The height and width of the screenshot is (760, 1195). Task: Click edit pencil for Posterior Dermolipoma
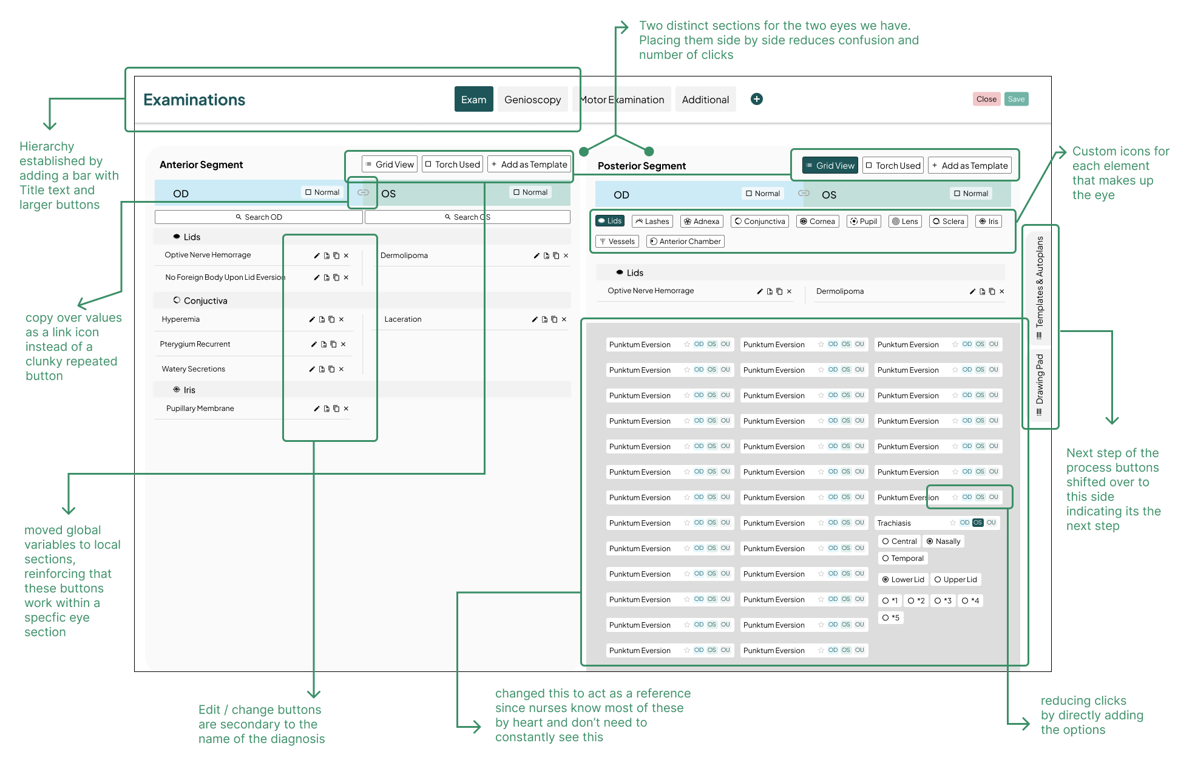click(973, 291)
